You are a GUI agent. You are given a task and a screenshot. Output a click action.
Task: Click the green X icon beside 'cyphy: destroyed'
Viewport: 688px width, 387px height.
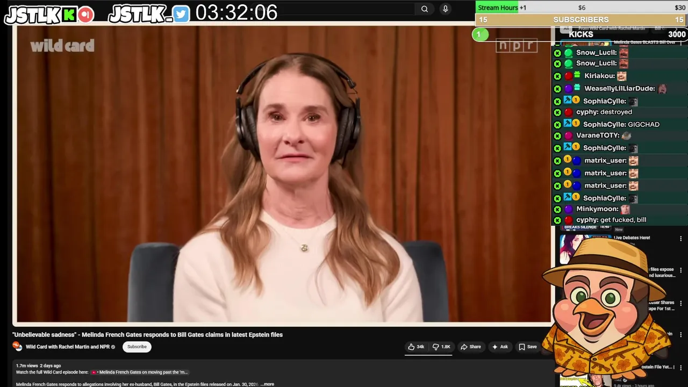coord(557,112)
